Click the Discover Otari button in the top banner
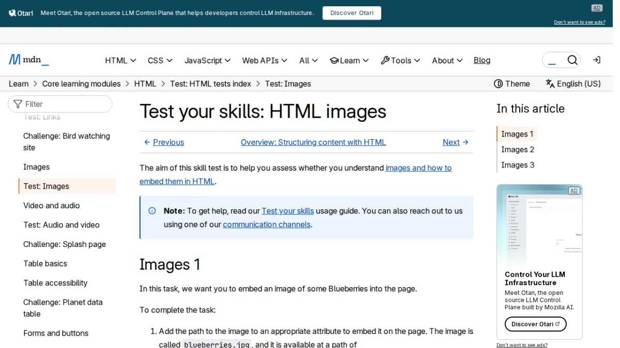 point(352,13)
